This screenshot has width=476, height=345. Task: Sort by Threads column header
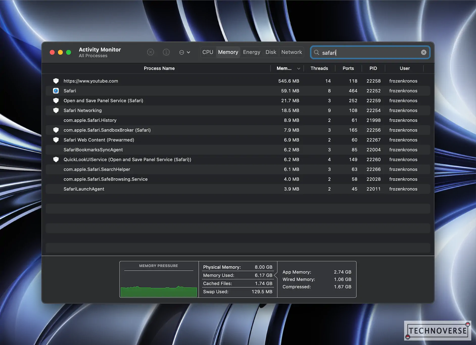coord(319,68)
